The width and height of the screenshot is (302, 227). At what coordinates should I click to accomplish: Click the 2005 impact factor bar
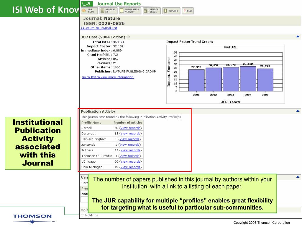coord(265,80)
